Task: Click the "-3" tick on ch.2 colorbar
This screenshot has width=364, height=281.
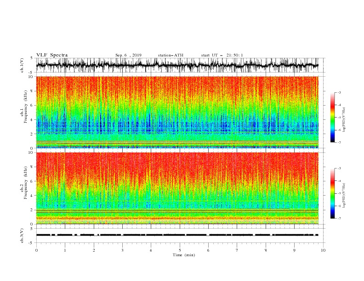Action: tap(339, 169)
